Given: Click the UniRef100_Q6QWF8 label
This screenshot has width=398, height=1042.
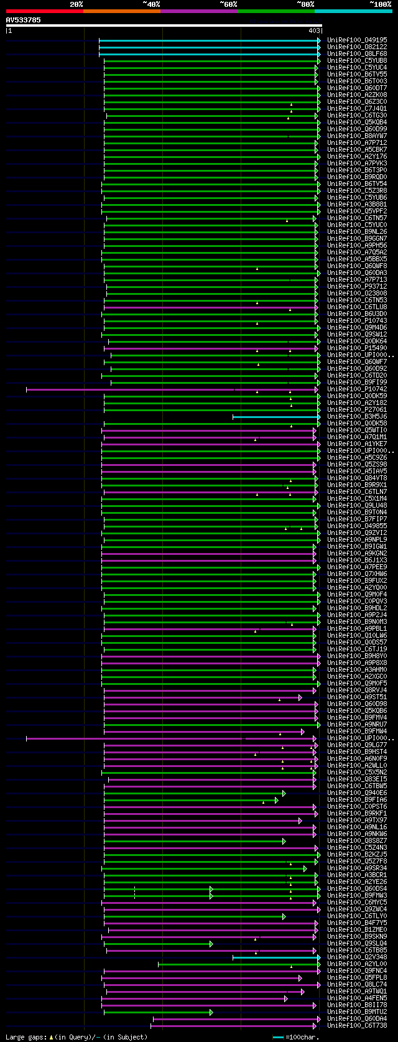Looking at the screenshot, I should (357, 266).
